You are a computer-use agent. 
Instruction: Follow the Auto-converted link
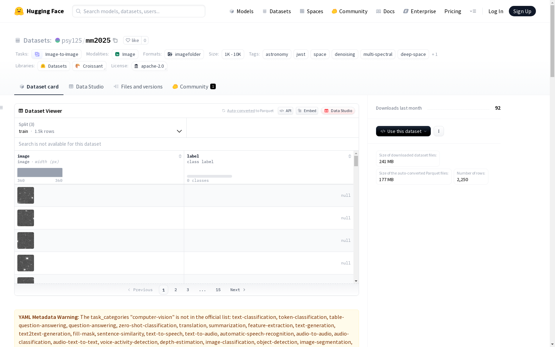click(x=241, y=111)
